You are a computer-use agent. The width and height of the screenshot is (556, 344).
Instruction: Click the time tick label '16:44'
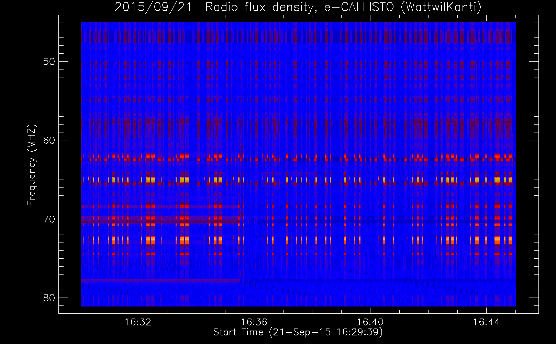pos(486,322)
